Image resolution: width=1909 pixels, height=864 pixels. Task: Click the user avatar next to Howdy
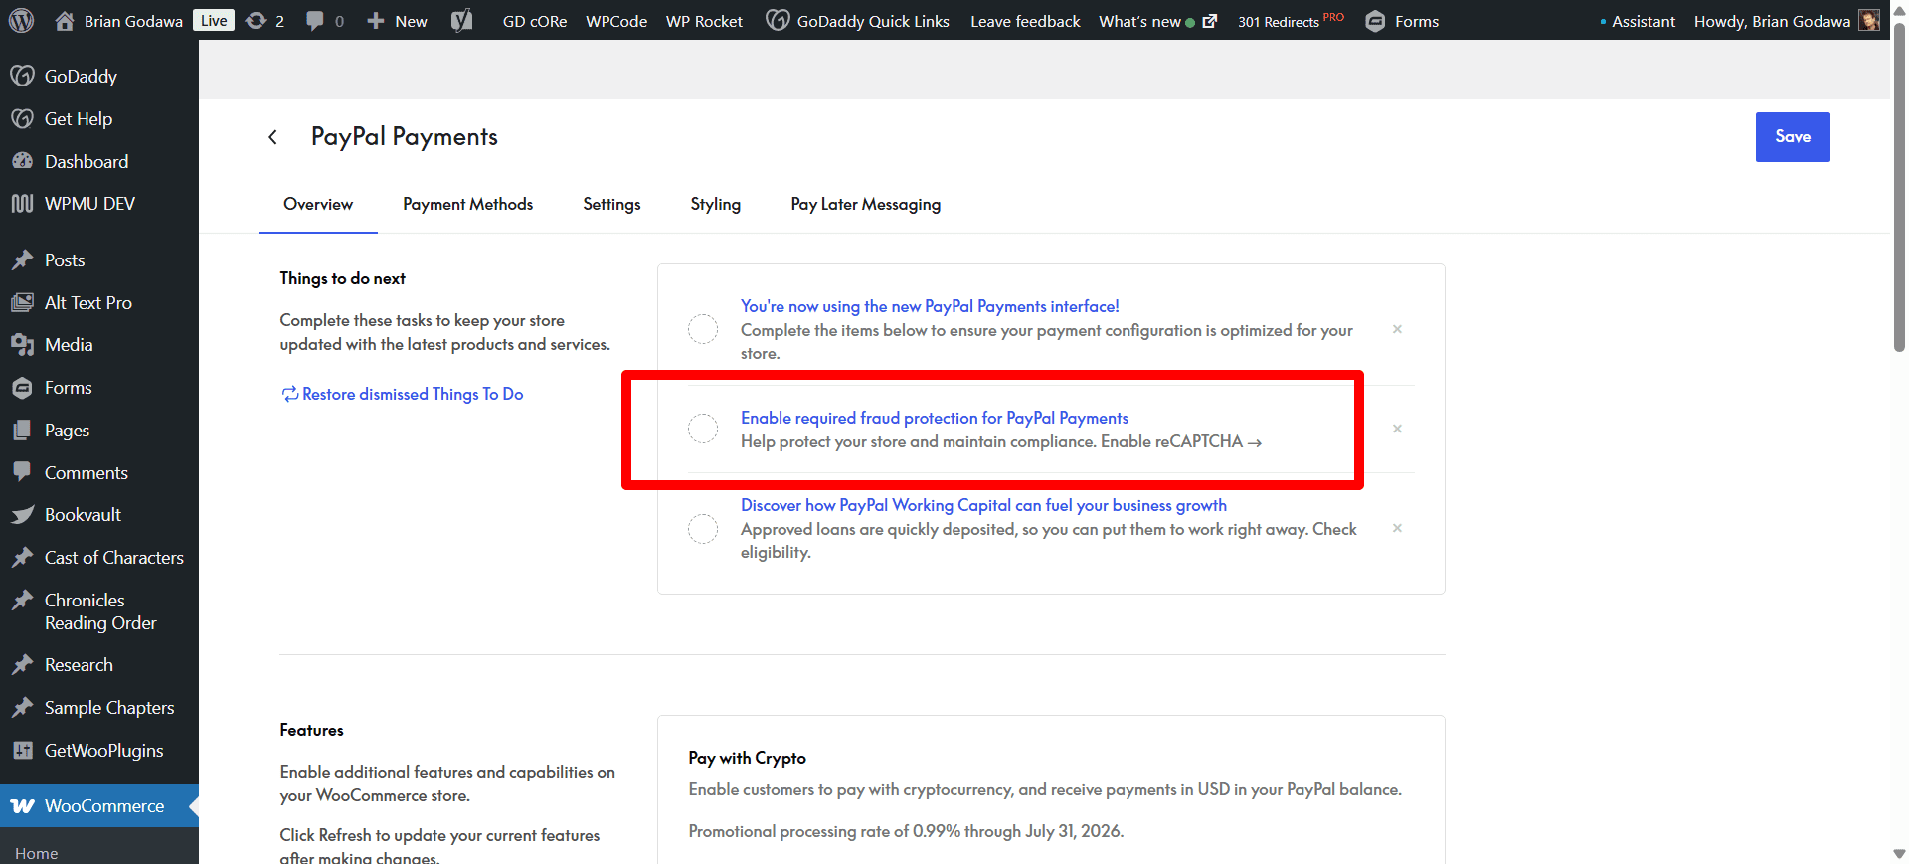pyautogui.click(x=1869, y=21)
